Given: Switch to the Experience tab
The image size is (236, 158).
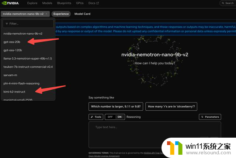Looking at the screenshot, I should pyautogui.click(x=61, y=14).
